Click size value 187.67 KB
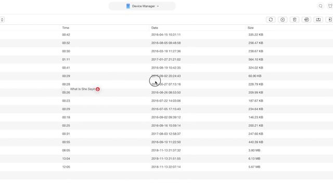The width and height of the screenshot is (333, 187). [255, 101]
